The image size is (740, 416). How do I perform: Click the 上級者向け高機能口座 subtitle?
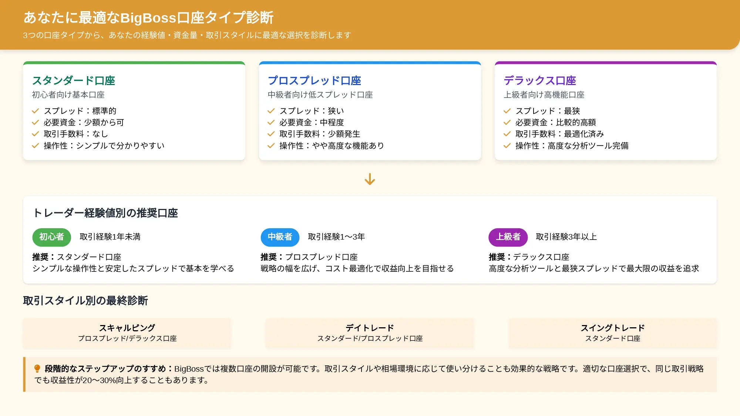(544, 95)
